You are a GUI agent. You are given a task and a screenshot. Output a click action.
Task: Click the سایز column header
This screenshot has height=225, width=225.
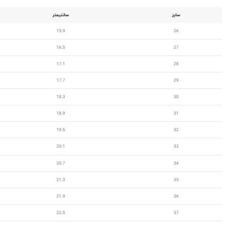(176, 15)
